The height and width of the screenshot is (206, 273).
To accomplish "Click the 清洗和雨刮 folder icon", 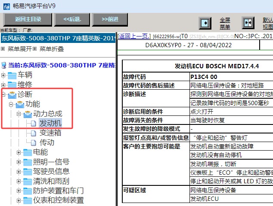I will tap(28, 182).
